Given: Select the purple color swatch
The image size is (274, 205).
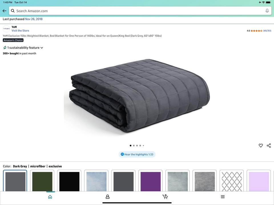Looking at the screenshot, I should (150, 181).
